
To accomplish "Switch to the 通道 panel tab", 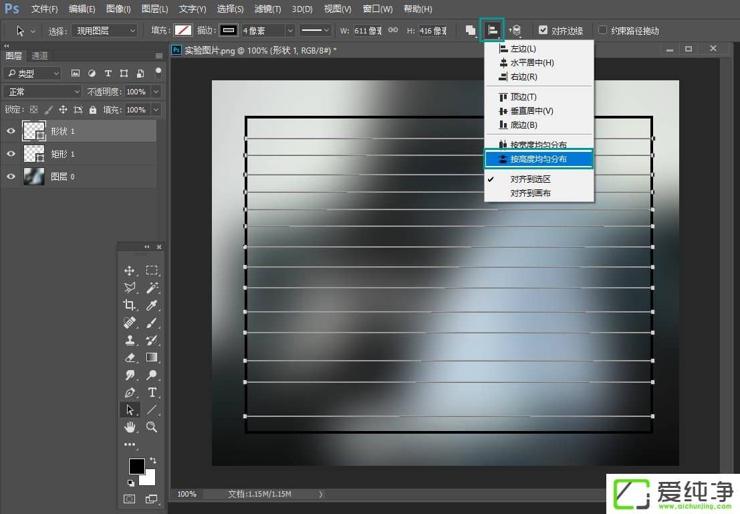I will (x=39, y=55).
